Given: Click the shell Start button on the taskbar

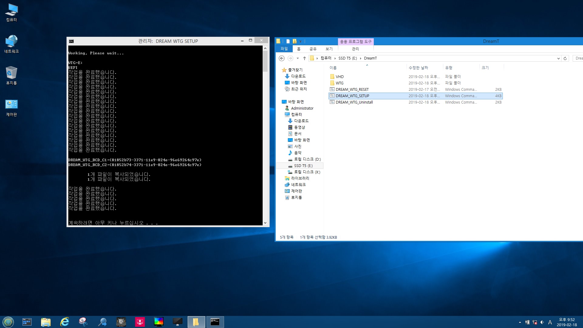Looking at the screenshot, I should pos(8,322).
